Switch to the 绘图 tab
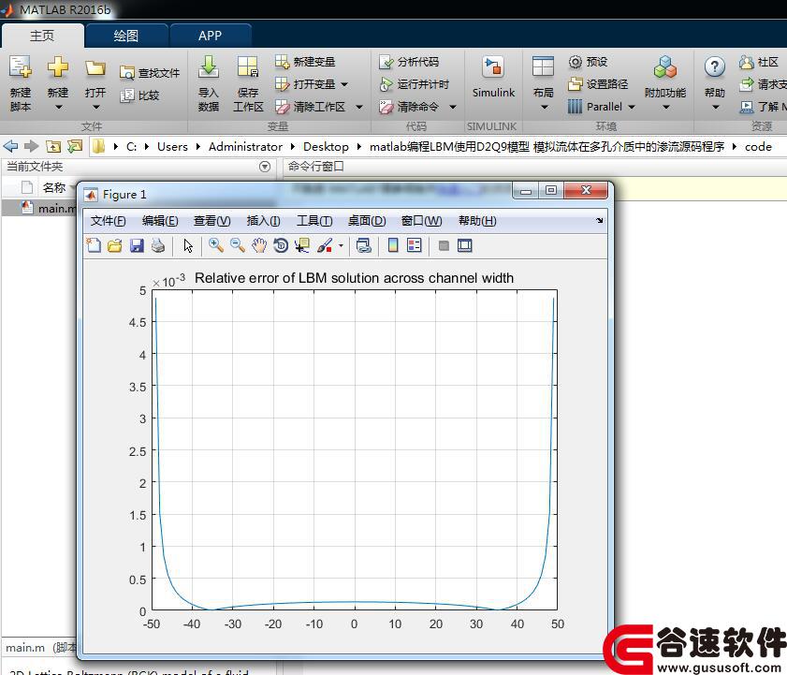This screenshot has height=675, width=787. point(126,36)
